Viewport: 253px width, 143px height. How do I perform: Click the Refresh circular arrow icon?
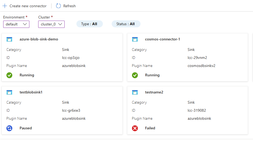(59, 6)
